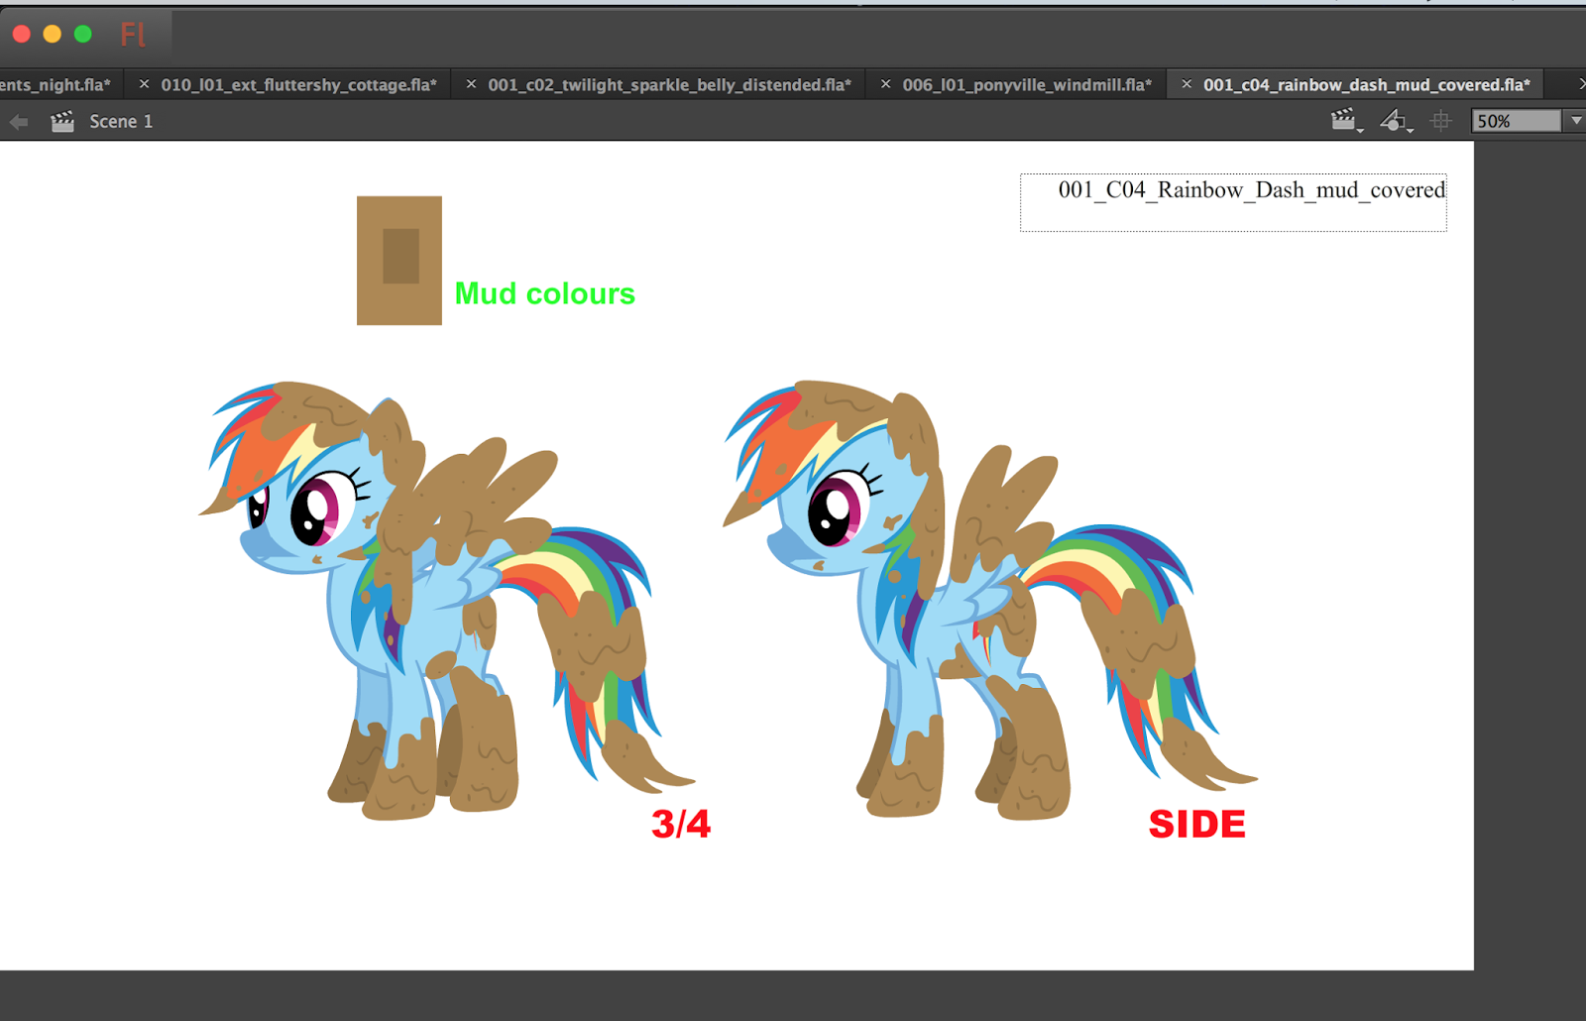This screenshot has width=1586, height=1021.
Task: Click the back arrow in the edit bar
Action: pyautogui.click(x=18, y=121)
